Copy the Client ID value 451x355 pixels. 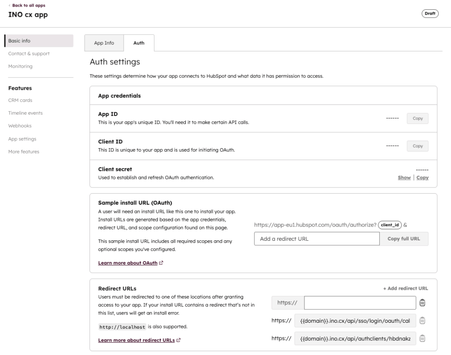click(x=417, y=146)
